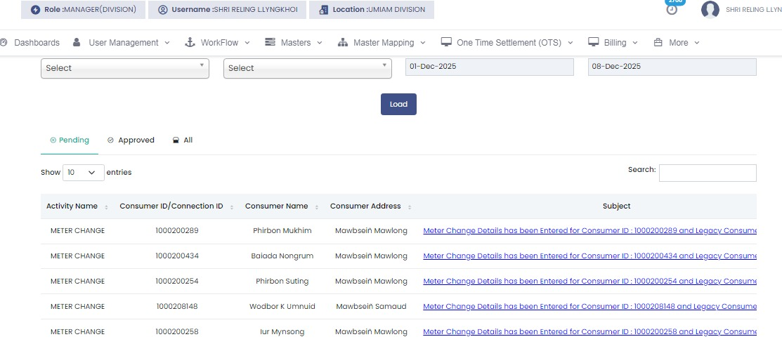Click the 01-Dec-2025 from date field
The height and width of the screenshot is (344, 782).
point(489,67)
